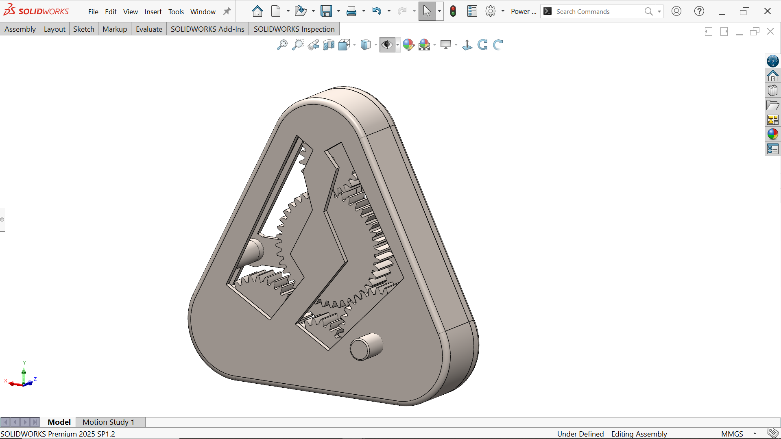The image size is (781, 439).
Task: Switch to SOLIDWORKS Add-Ins tab
Action: pos(207,29)
